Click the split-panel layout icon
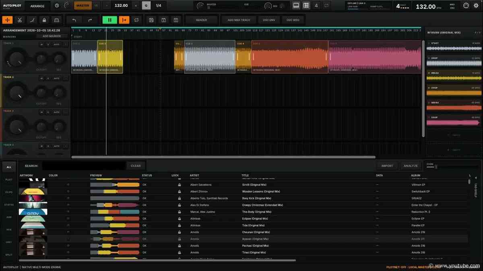The image size is (483, 271). click(306, 6)
